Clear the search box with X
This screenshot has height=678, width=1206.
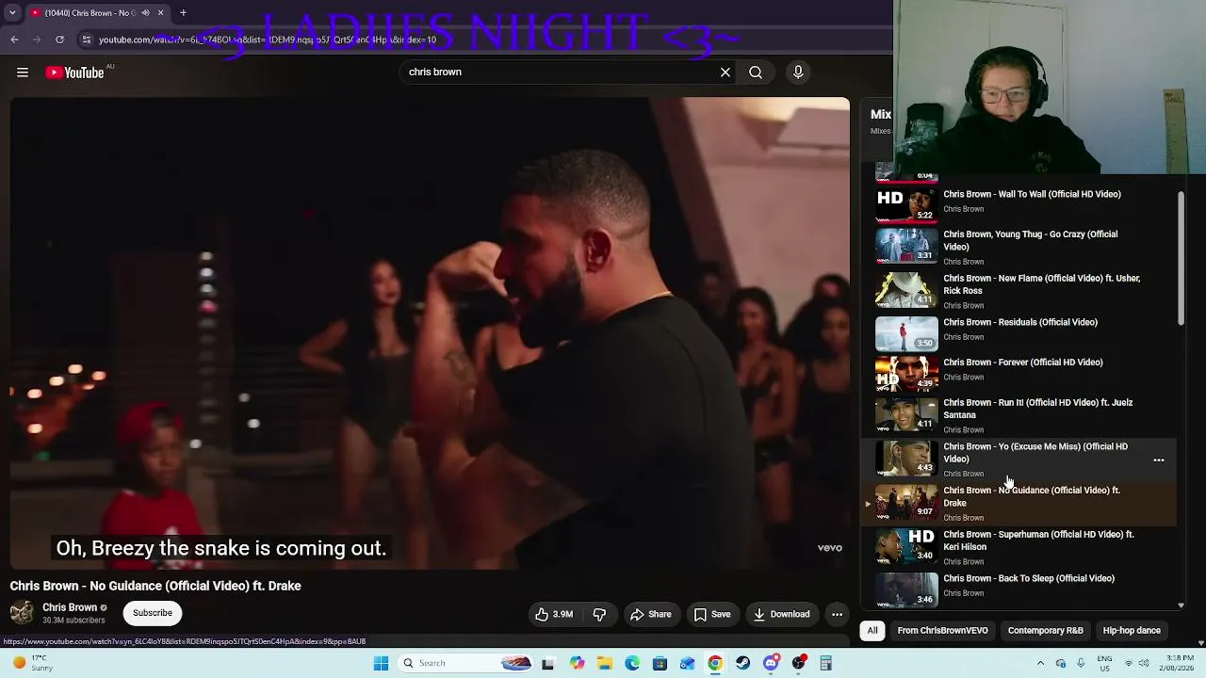[x=725, y=73]
